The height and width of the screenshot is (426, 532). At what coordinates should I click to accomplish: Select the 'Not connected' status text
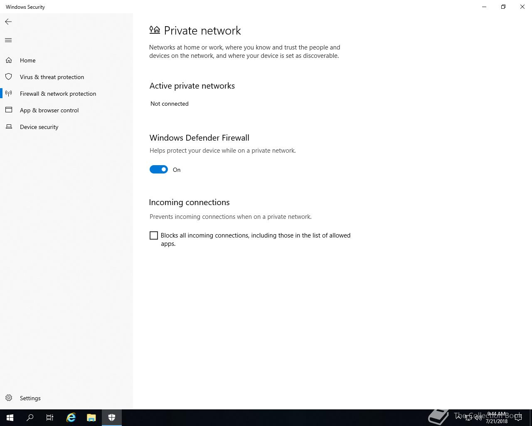pos(170,104)
